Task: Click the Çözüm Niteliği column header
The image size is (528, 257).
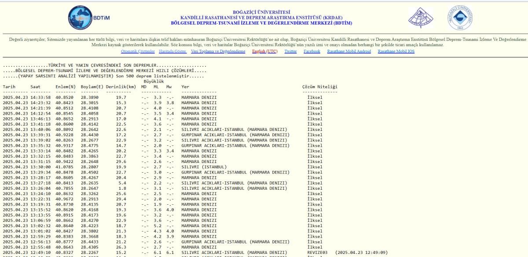Action: click(319, 87)
